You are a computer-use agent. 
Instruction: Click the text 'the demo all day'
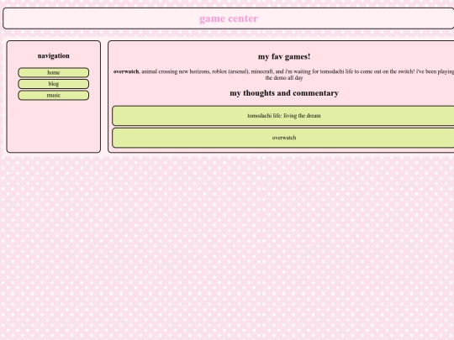coord(284,78)
